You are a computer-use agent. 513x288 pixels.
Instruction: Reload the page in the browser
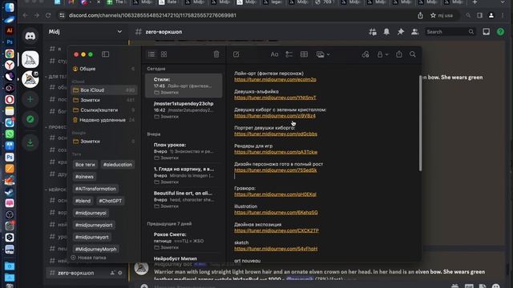[x=48, y=15]
